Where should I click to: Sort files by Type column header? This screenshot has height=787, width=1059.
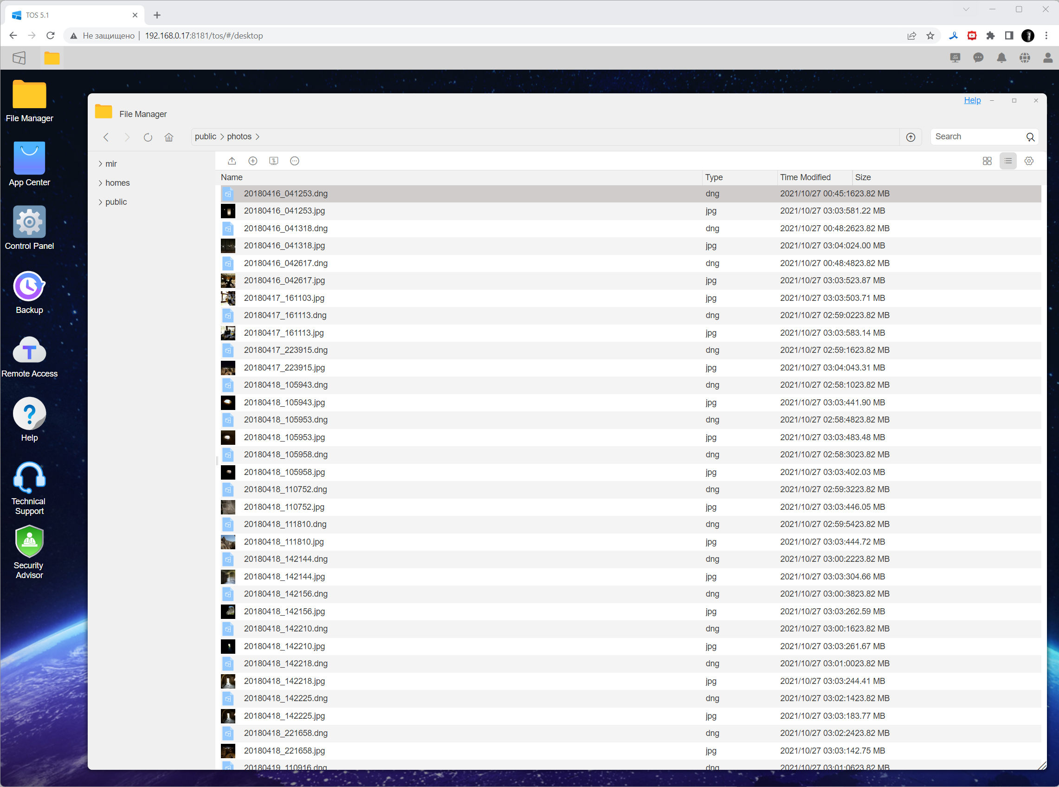point(714,177)
